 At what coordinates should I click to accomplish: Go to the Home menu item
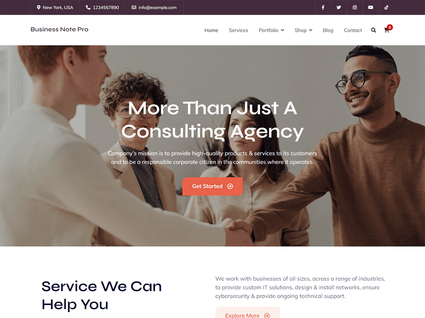tap(211, 30)
